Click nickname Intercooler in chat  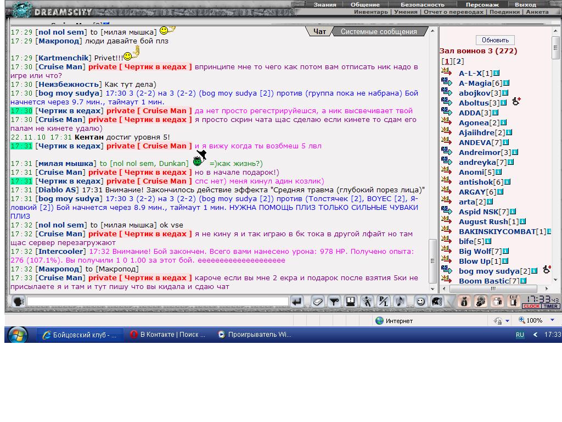(61, 251)
